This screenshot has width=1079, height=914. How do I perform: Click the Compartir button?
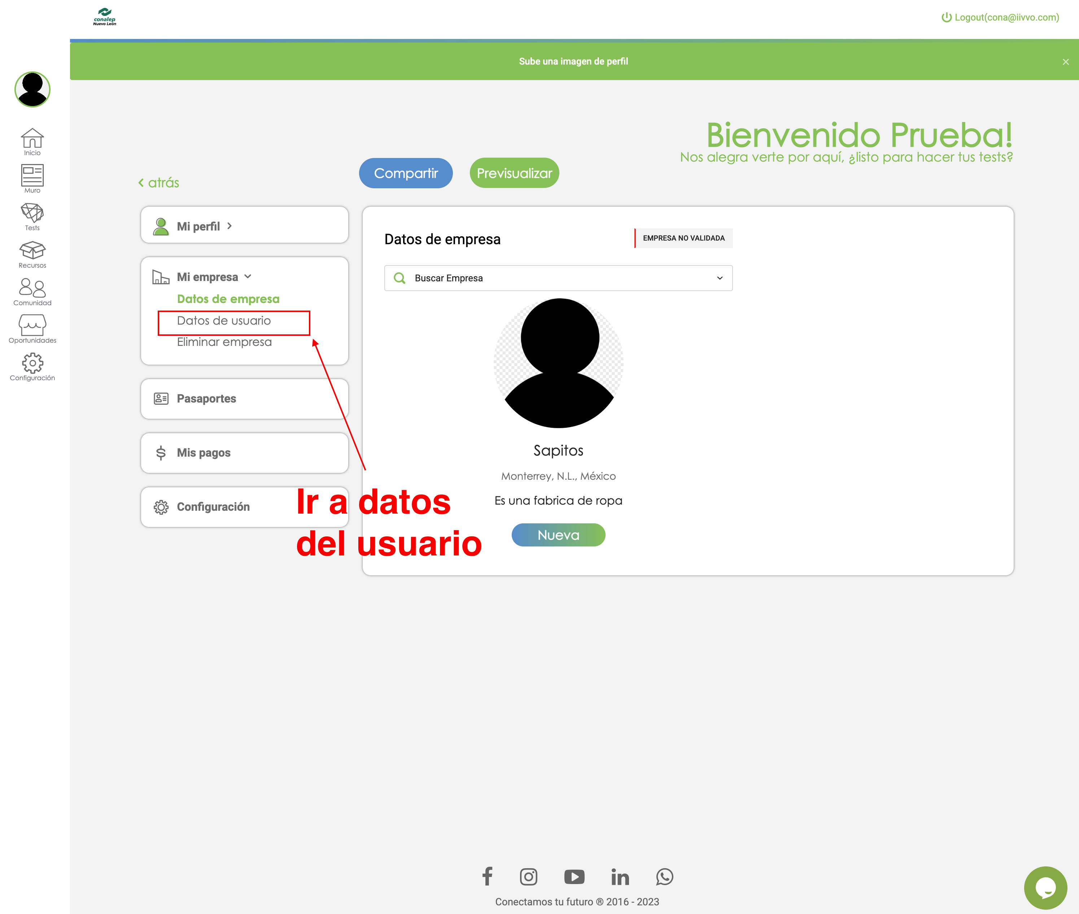(406, 173)
